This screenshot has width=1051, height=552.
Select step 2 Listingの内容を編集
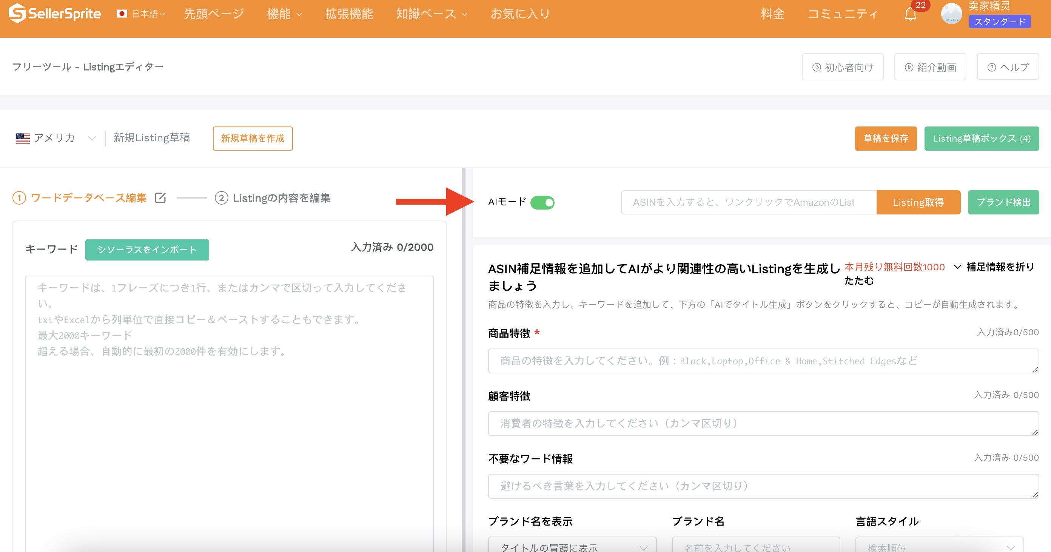coord(272,198)
